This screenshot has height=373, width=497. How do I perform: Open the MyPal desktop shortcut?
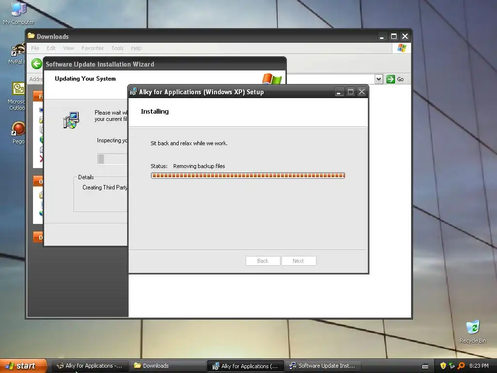click(x=17, y=54)
